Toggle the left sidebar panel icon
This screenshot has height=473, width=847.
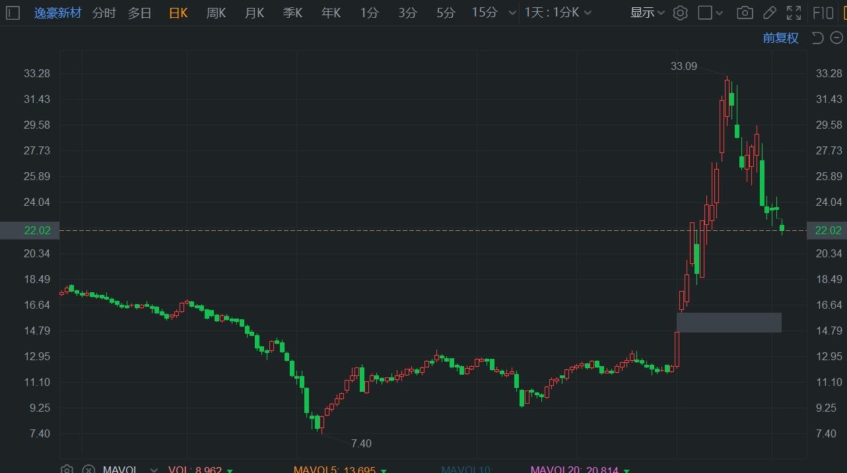click(x=13, y=13)
